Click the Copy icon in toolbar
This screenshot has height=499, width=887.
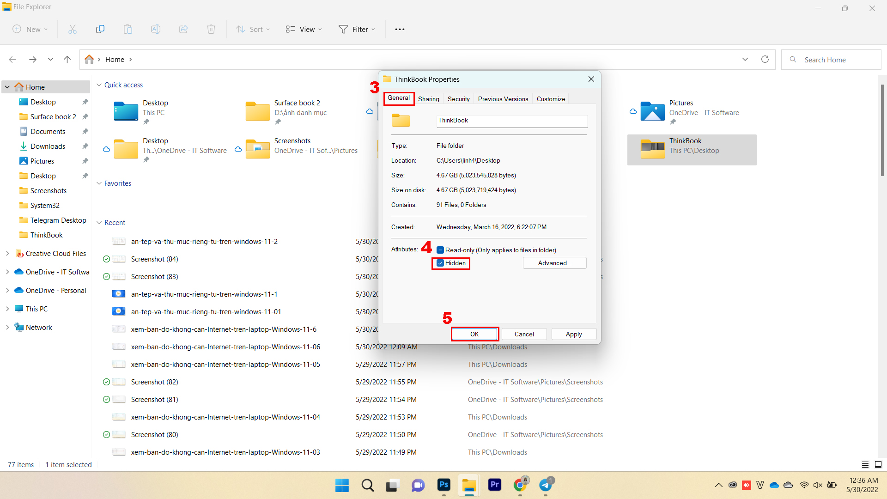[100, 29]
